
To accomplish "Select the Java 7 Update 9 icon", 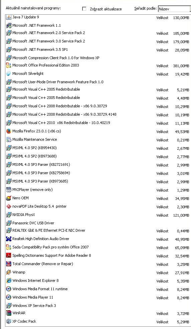I will [x=8, y=17].
